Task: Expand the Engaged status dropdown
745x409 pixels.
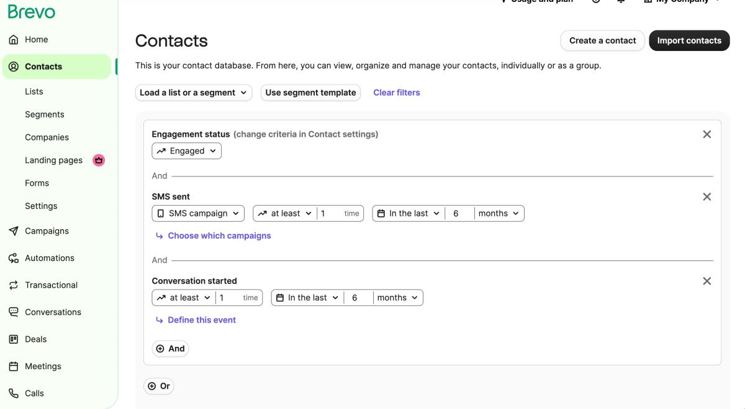Action: tap(187, 151)
